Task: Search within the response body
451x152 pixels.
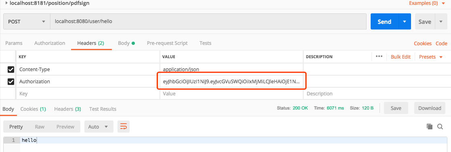Action: click(x=440, y=127)
